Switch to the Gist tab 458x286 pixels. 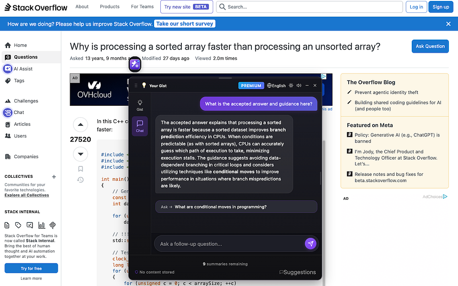(x=140, y=105)
